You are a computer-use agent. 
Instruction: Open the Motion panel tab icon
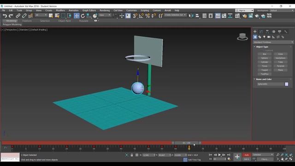point(274,32)
